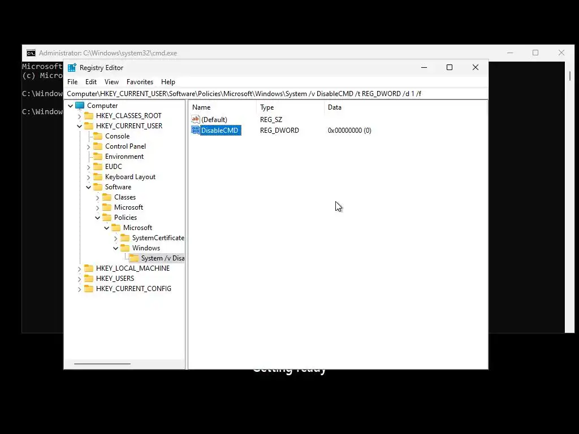Click the Classes folder icon
Screen dimensions: 579x434
pyautogui.click(x=107, y=197)
